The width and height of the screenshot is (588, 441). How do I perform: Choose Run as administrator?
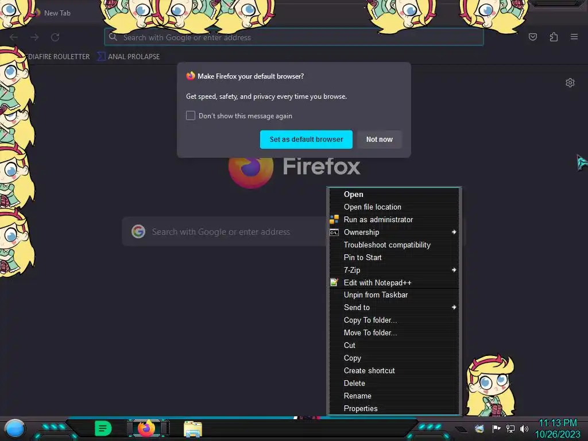[x=394, y=219]
